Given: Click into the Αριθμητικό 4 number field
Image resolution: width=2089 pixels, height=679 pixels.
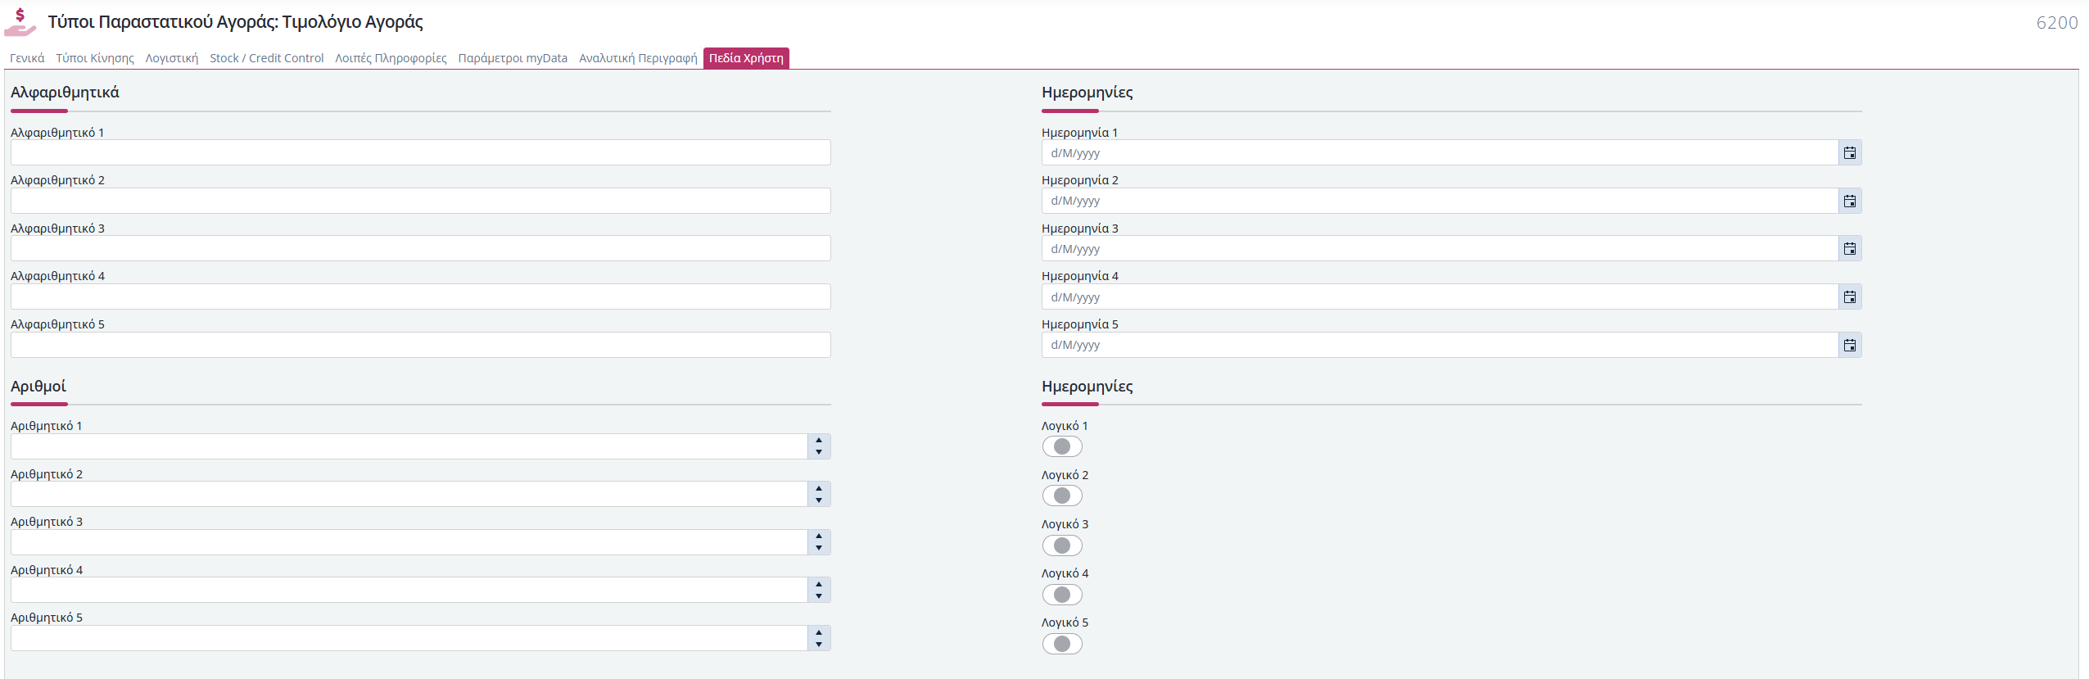Looking at the screenshot, I should pos(409,590).
